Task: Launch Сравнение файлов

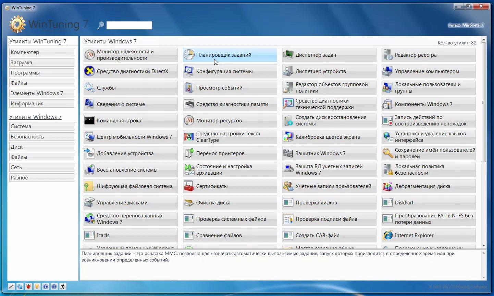Action: (x=230, y=235)
